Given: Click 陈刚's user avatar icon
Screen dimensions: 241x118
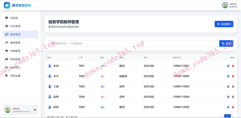Looking at the screenshot, I should [50, 107].
